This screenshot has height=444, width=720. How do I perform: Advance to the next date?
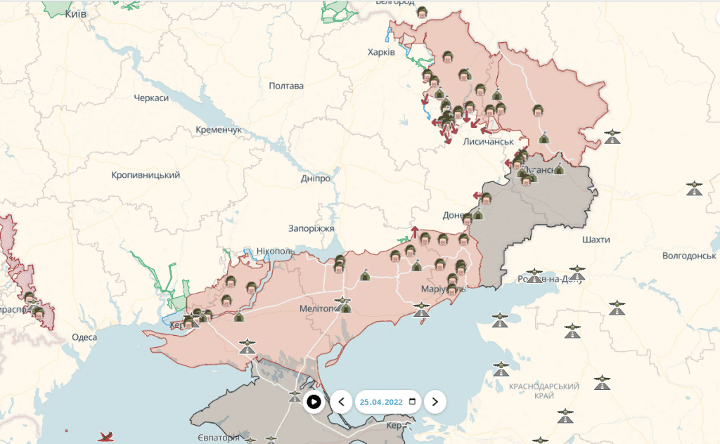(435, 402)
